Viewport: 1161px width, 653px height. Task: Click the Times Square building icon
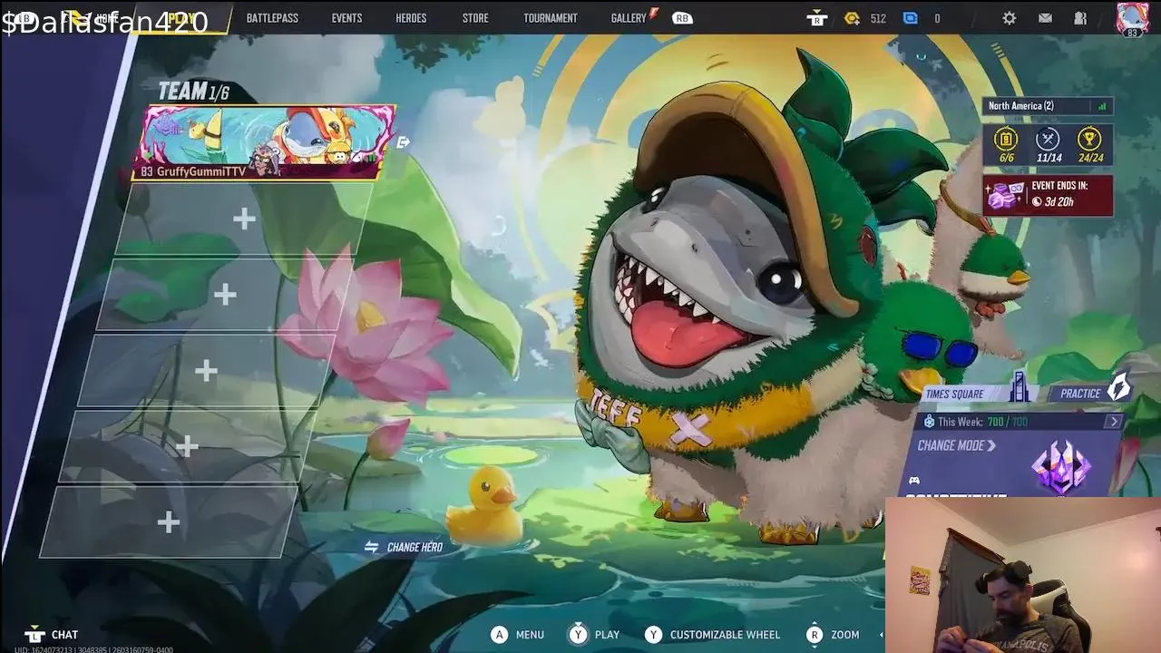1020,388
